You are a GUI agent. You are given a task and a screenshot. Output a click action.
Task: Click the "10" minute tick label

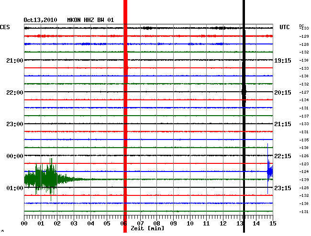point(190,224)
